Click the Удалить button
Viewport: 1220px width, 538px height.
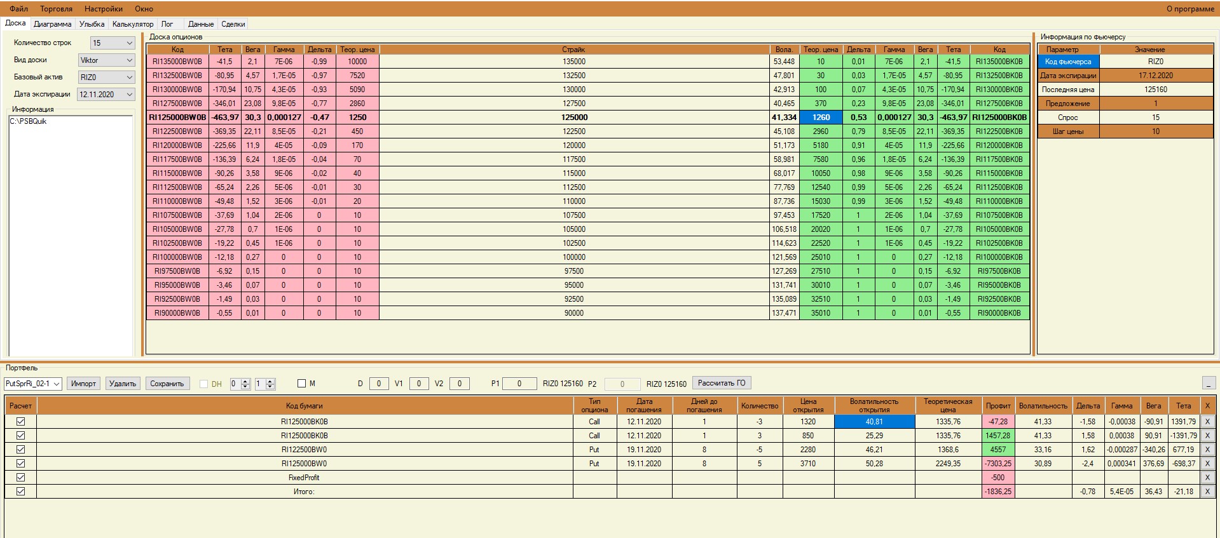point(123,384)
